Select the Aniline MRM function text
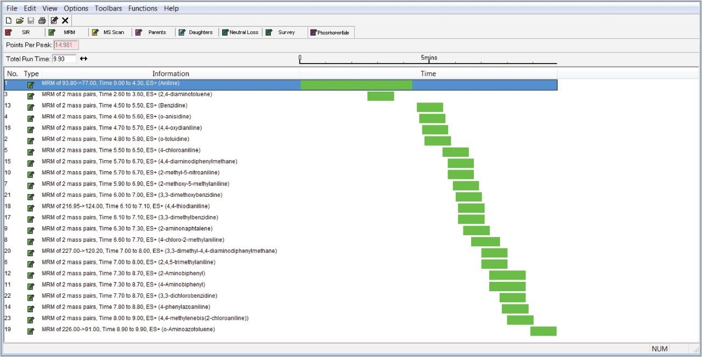 tap(110, 83)
